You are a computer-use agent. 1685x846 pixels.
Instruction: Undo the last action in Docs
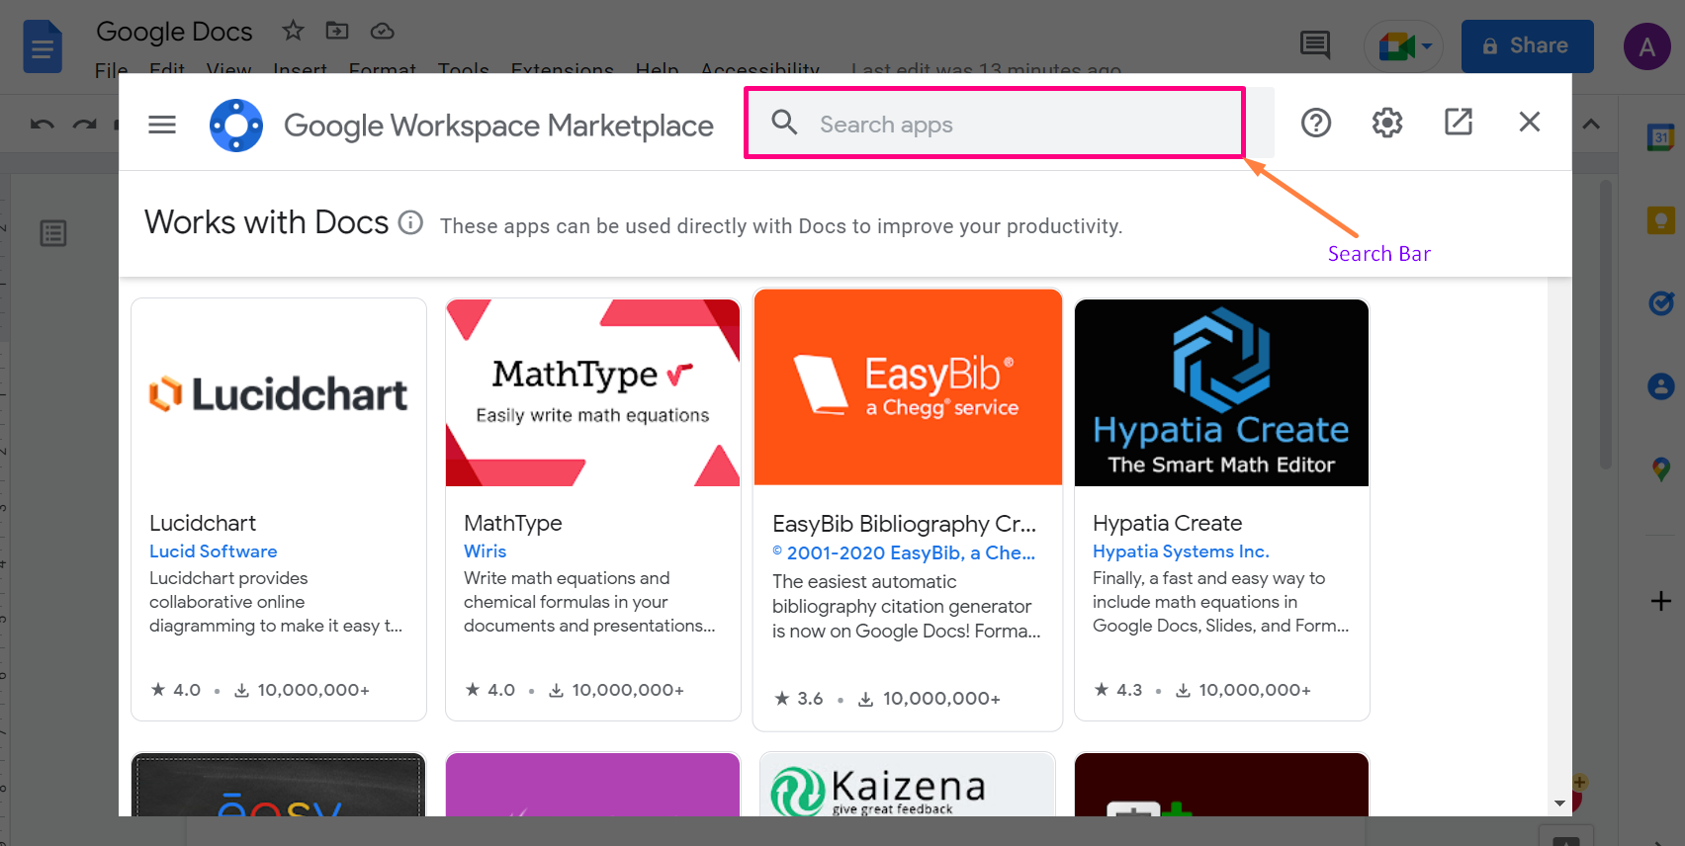click(x=42, y=125)
